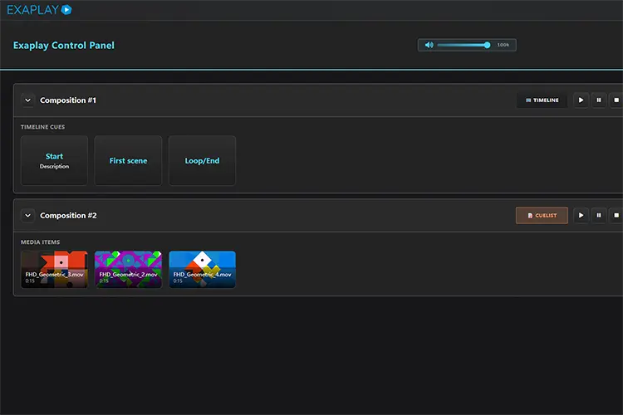Mute audio with the speaker icon
The width and height of the screenshot is (623, 415).
pos(429,45)
